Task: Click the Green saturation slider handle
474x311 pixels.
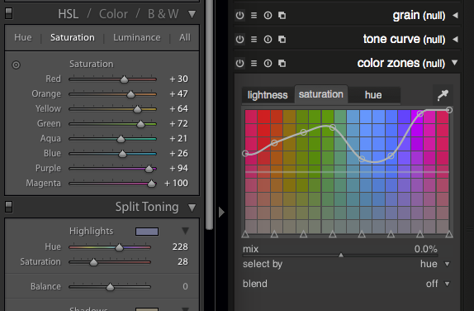Action: click(140, 124)
